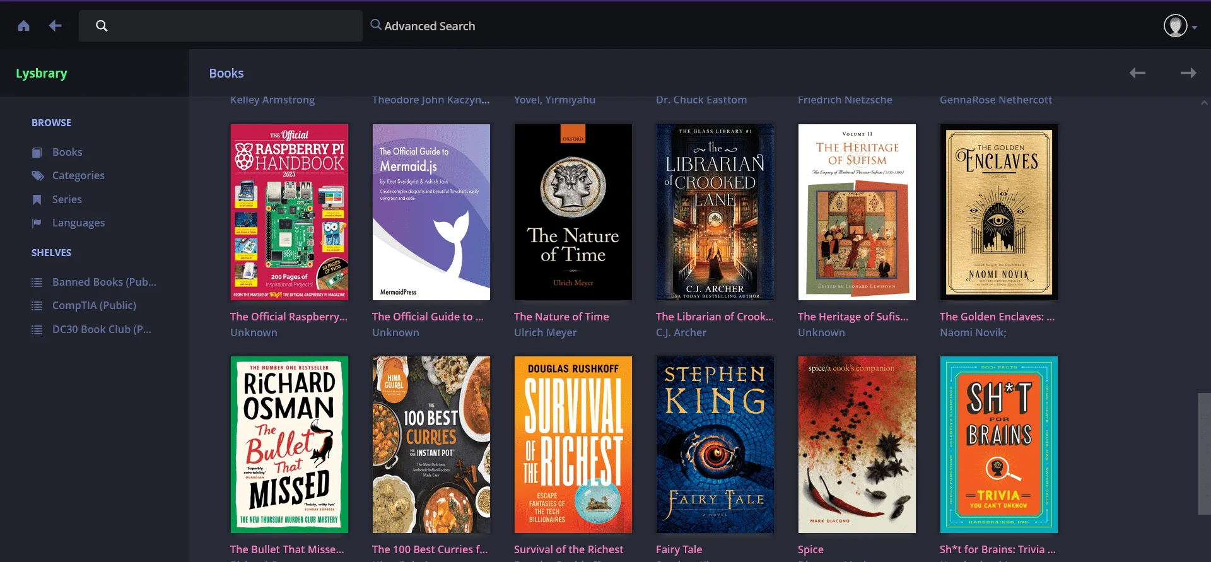Click author GennaRose Nethercott
The width and height of the screenshot is (1211, 562).
pos(996,100)
